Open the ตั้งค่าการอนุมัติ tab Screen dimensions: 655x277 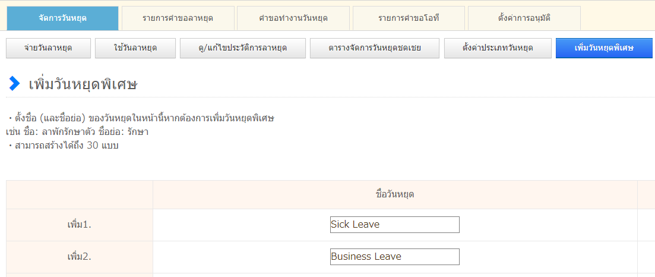pos(524,18)
